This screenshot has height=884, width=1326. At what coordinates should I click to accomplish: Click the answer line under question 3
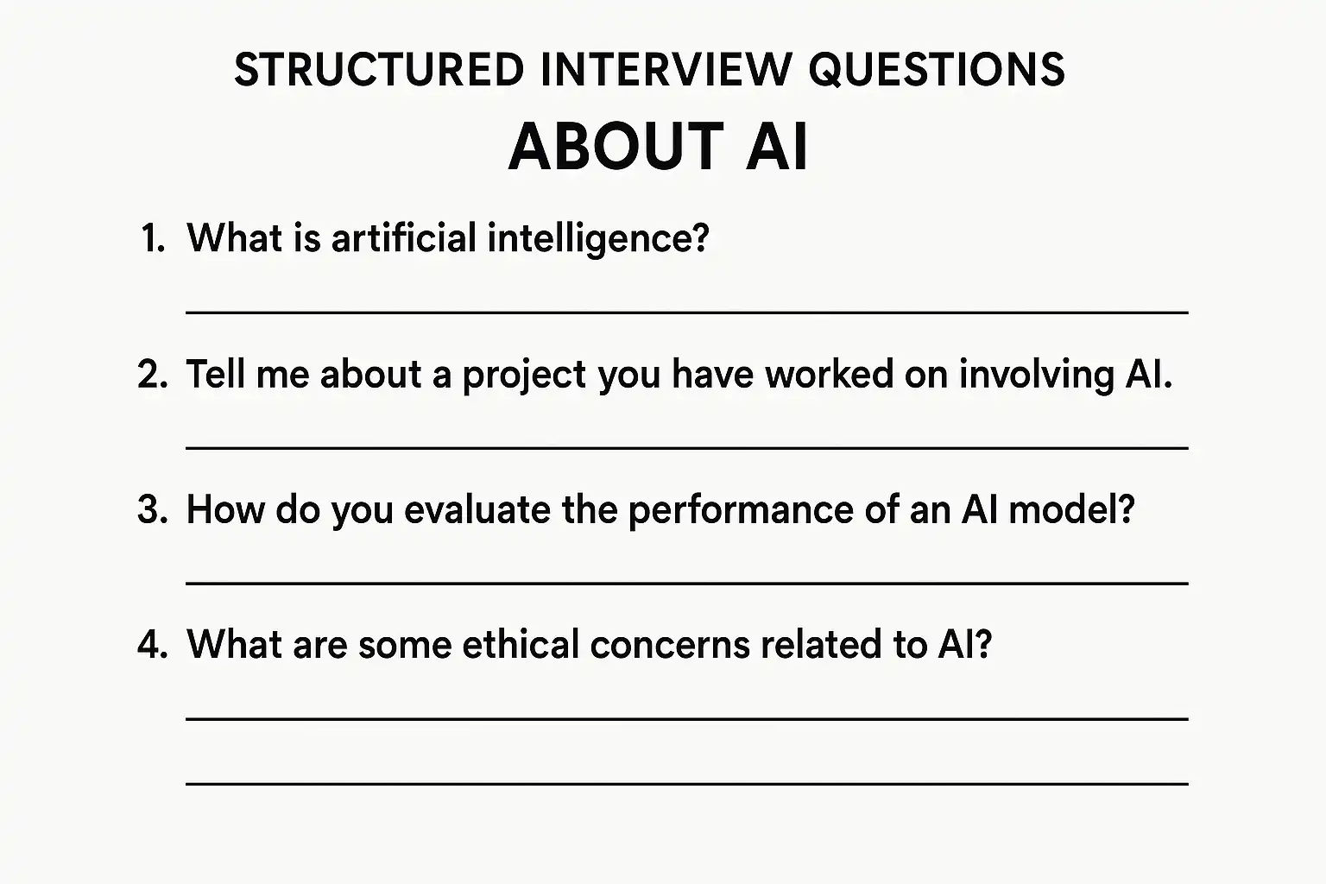click(x=686, y=583)
